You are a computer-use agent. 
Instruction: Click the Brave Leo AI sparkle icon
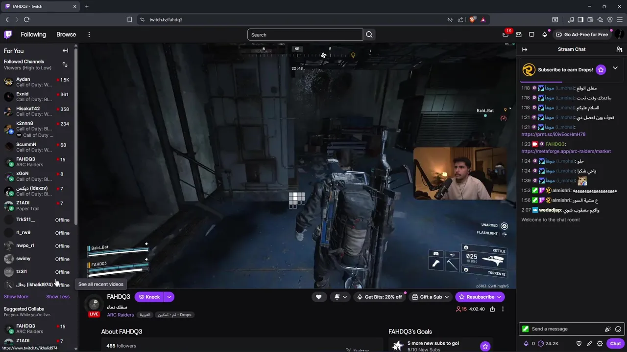600,20
